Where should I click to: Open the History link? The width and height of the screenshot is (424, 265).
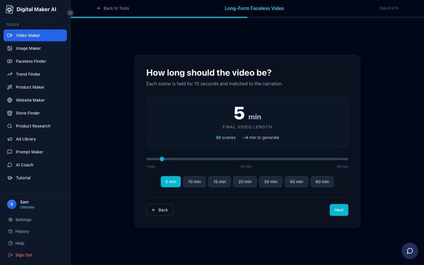tap(19, 231)
